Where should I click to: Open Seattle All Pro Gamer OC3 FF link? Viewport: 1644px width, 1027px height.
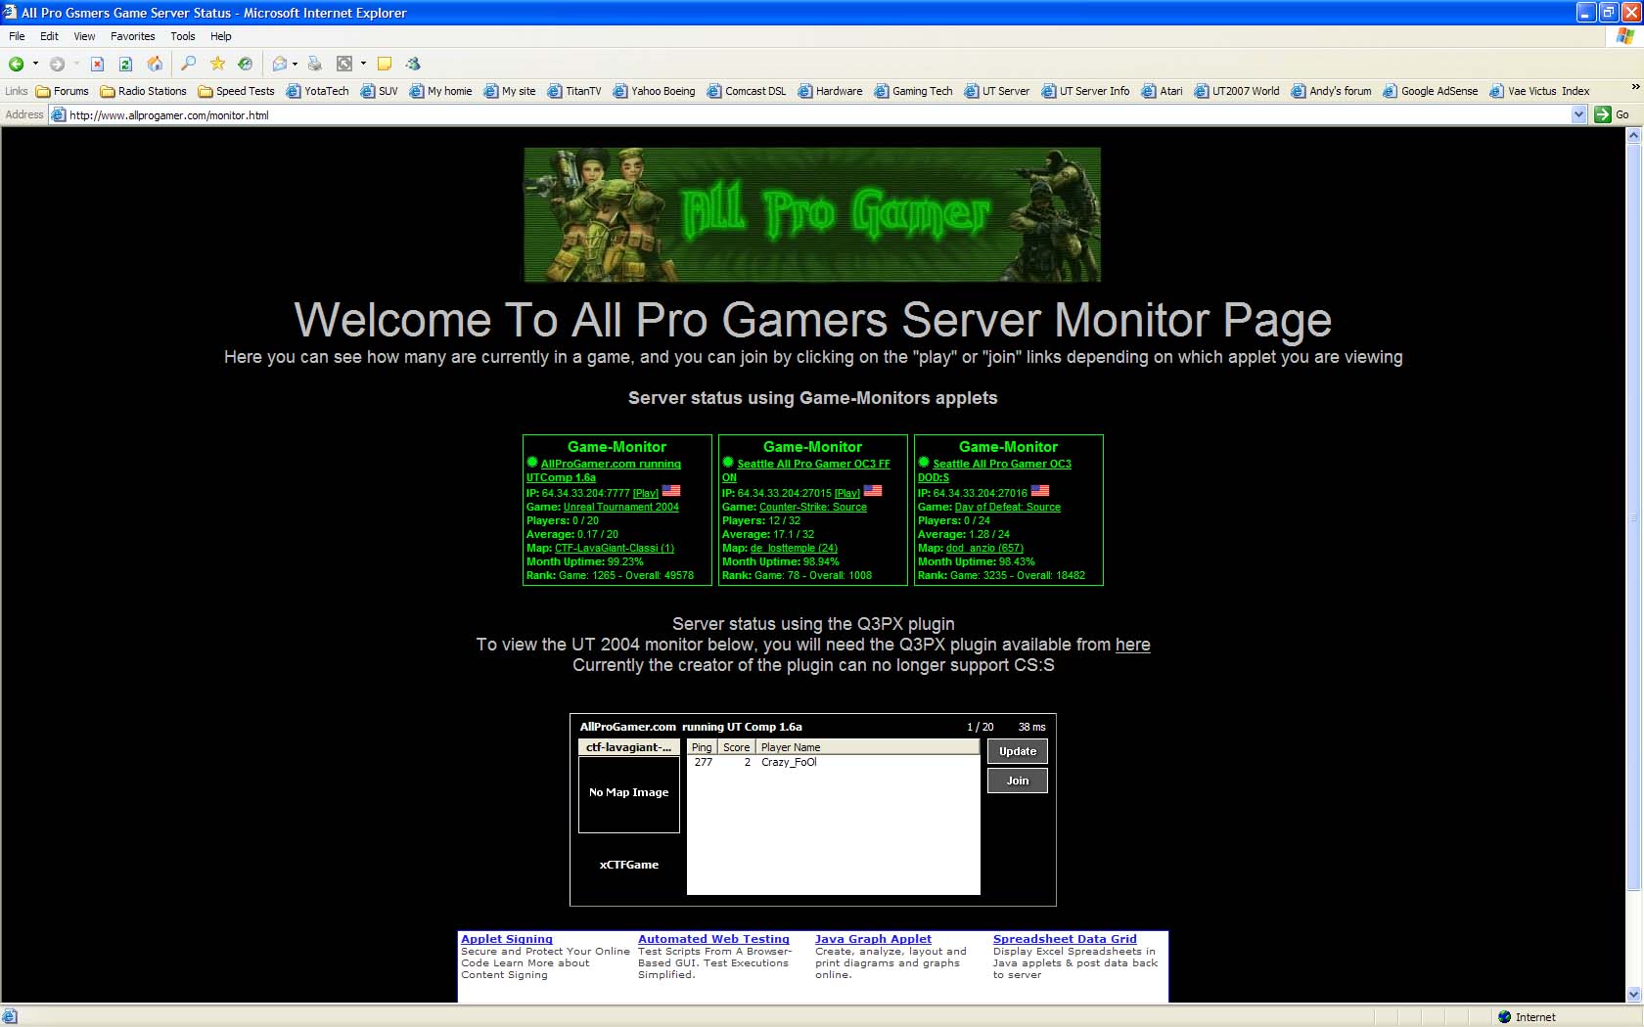coord(806,470)
